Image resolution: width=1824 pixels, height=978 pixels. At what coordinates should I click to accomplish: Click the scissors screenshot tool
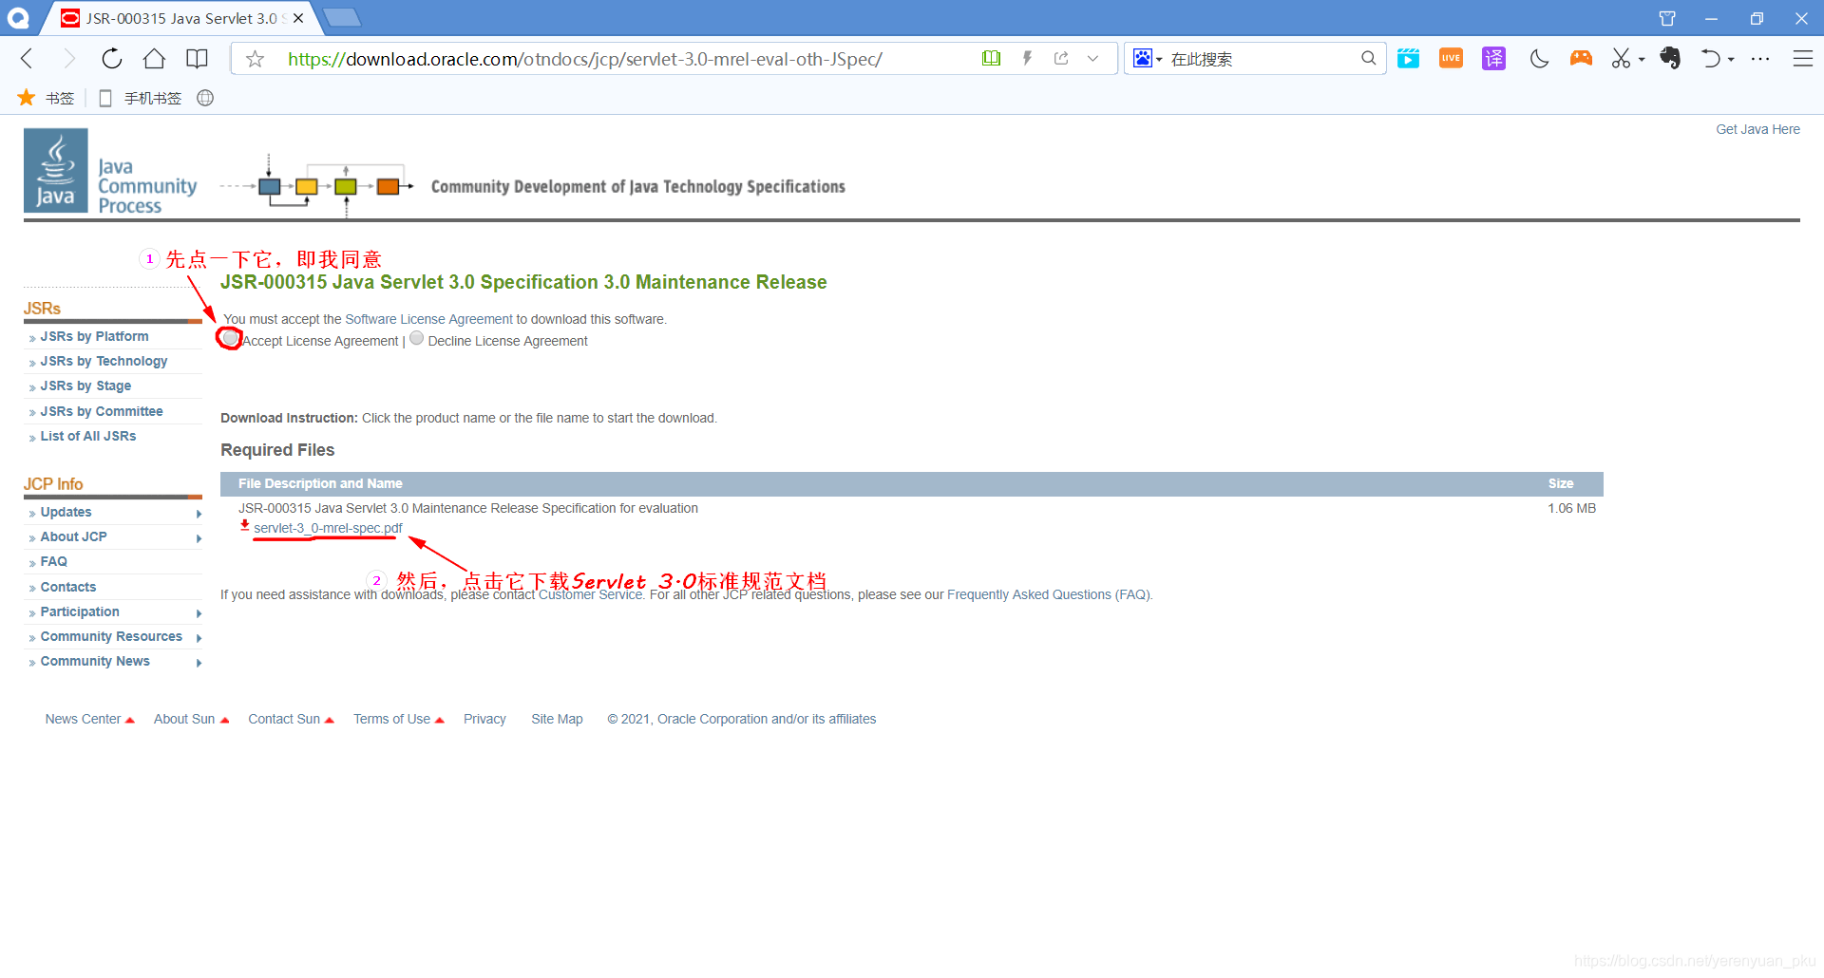click(x=1621, y=59)
